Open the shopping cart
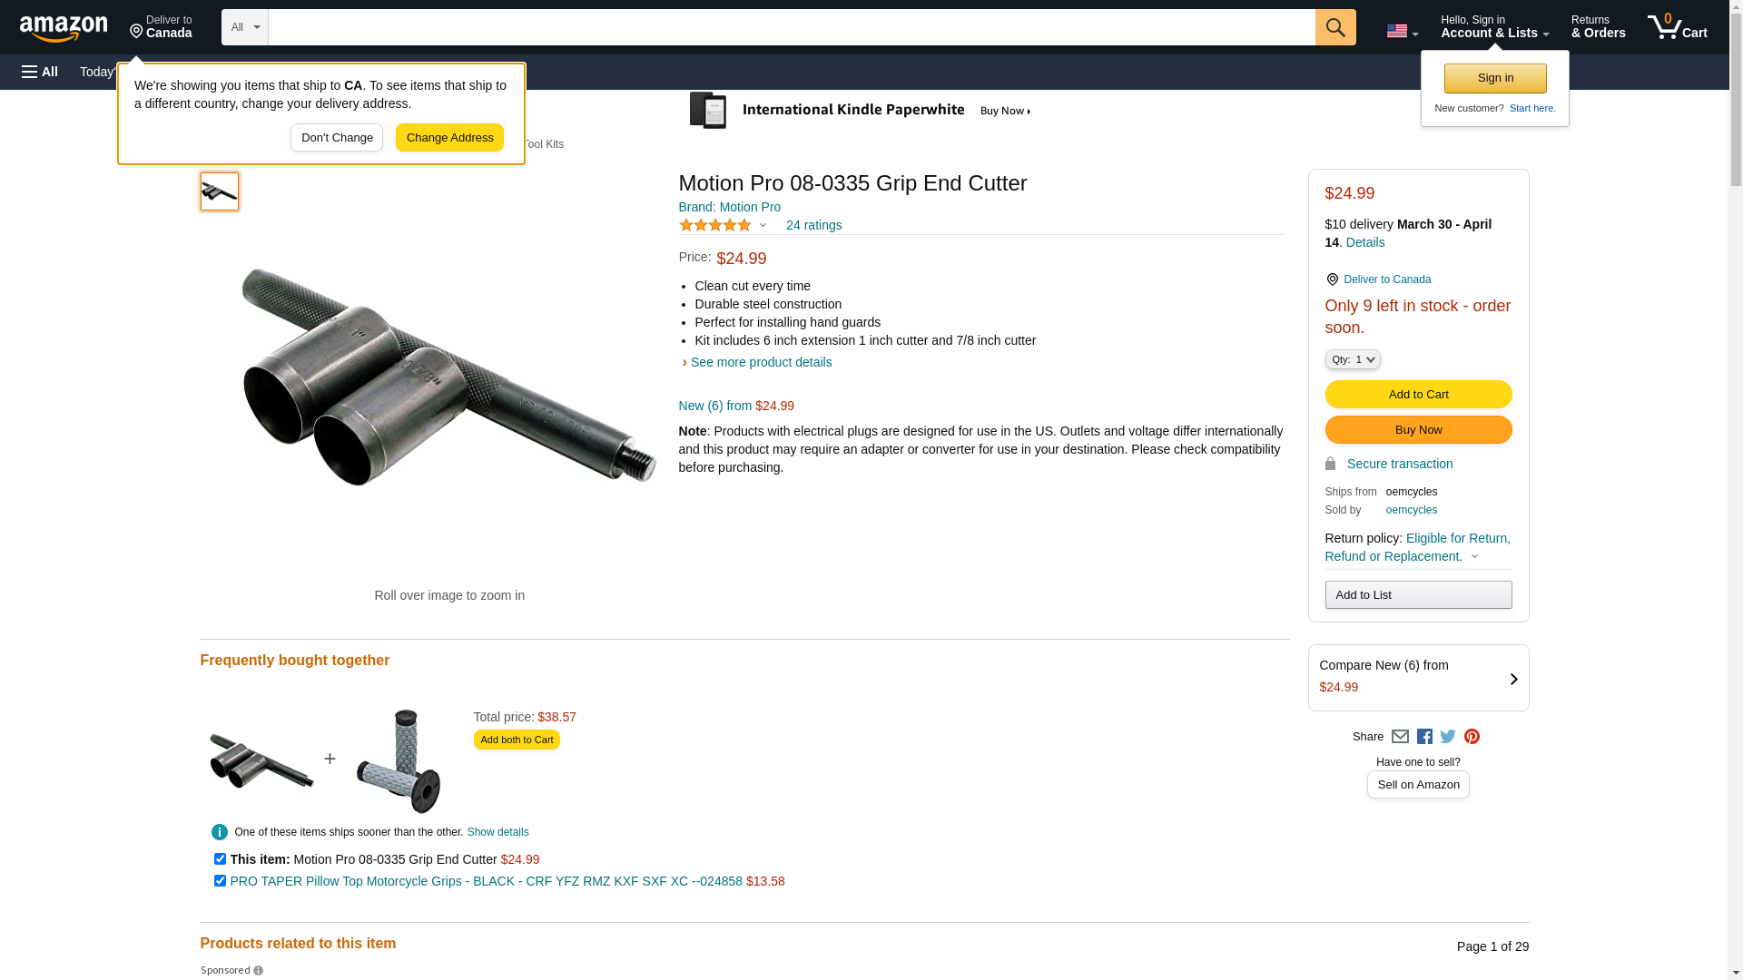This screenshot has width=1743, height=980. (1677, 27)
